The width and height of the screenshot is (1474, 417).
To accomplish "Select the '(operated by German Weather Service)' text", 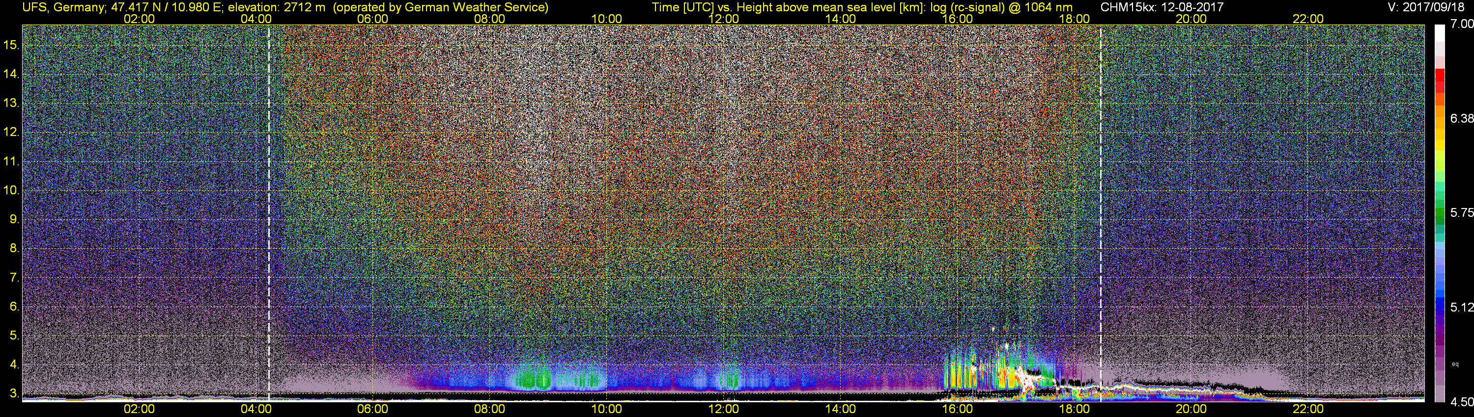I will pos(441,7).
